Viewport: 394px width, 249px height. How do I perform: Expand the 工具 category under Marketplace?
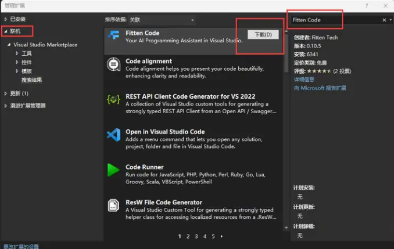[16, 53]
